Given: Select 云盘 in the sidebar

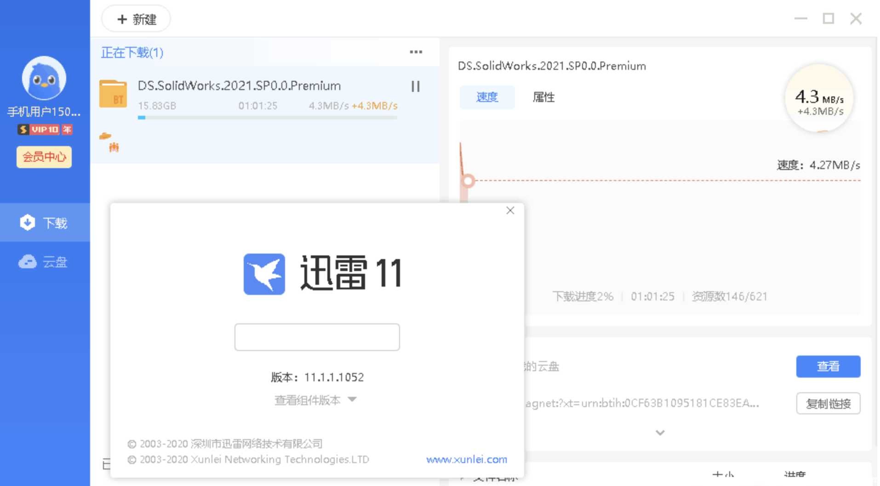Looking at the screenshot, I should pyautogui.click(x=45, y=262).
